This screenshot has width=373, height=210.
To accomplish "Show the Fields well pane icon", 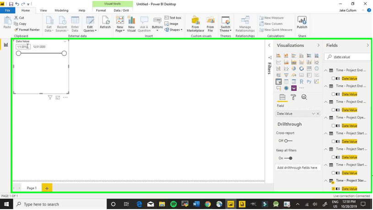I will point(282,97).
